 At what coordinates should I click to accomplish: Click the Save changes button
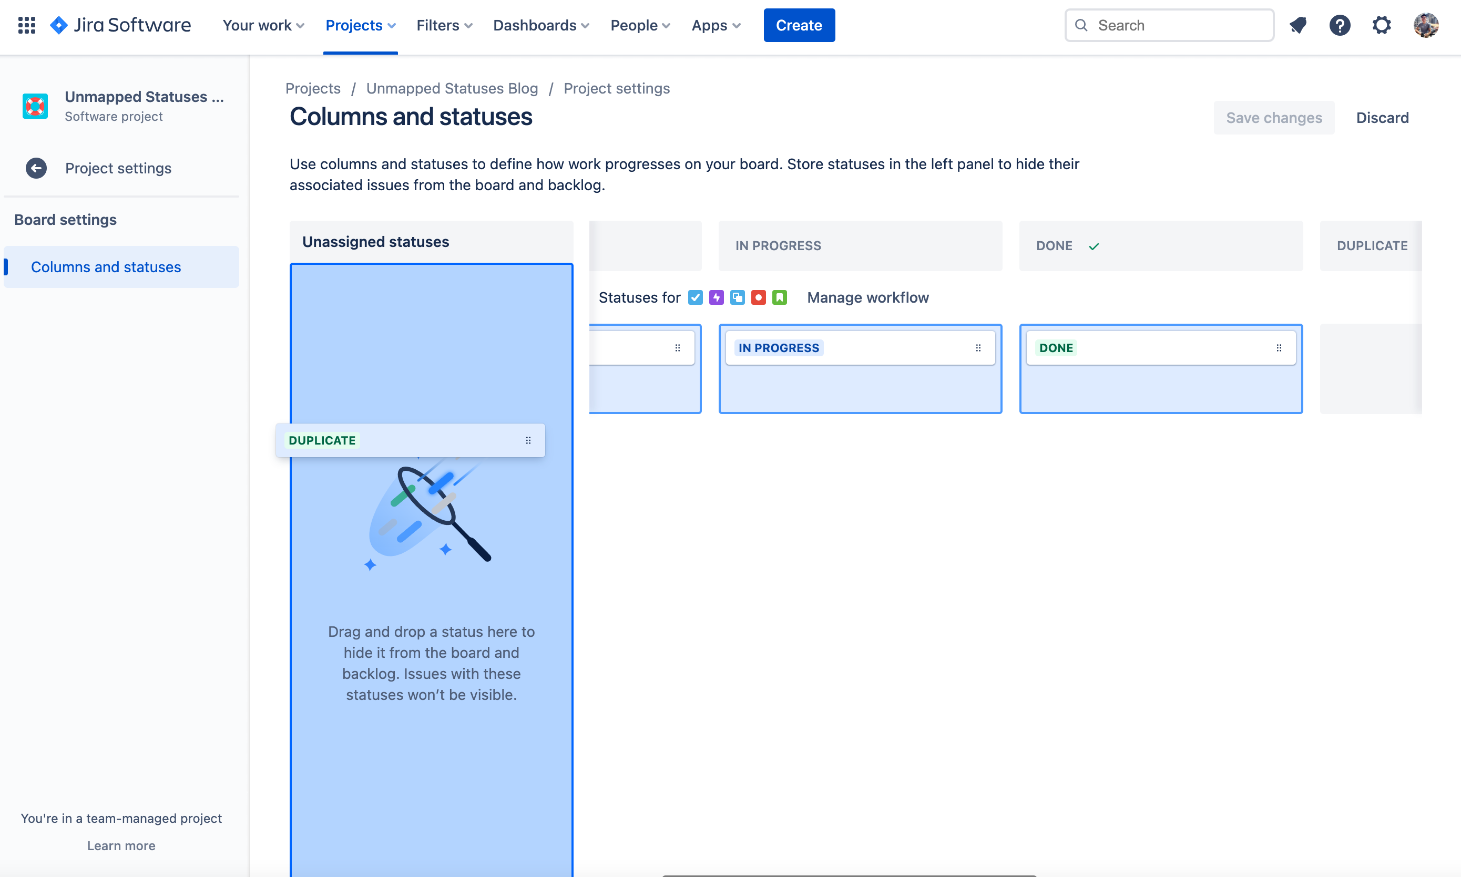1273,118
